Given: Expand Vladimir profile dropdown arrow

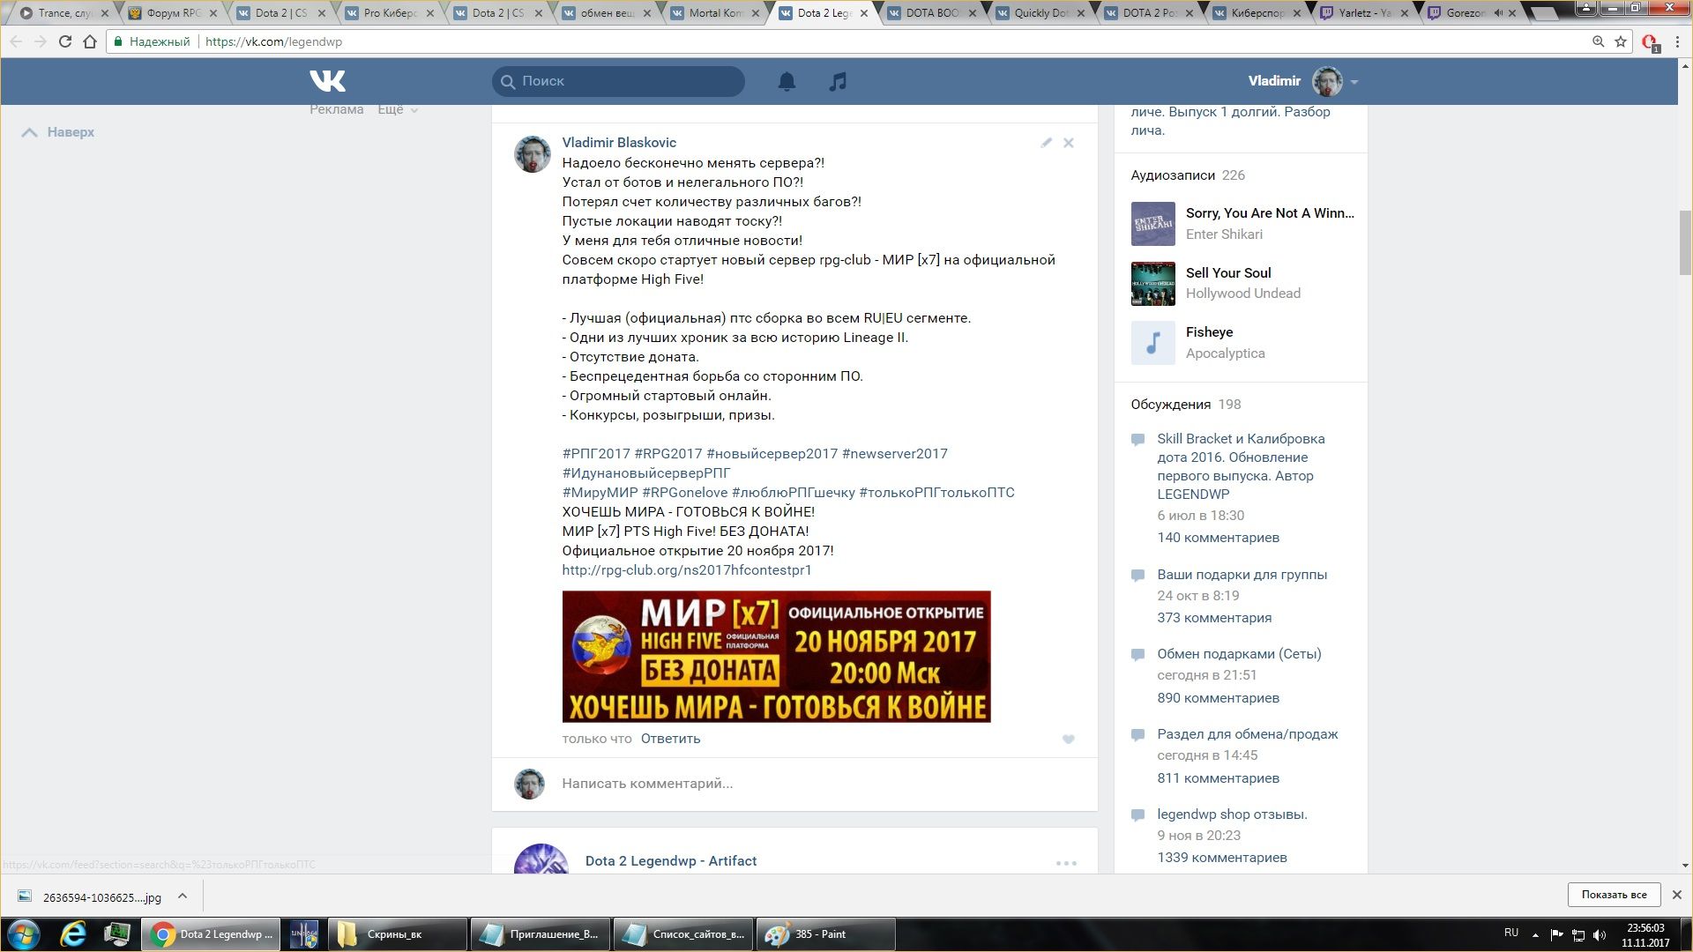Looking at the screenshot, I should [1354, 82].
